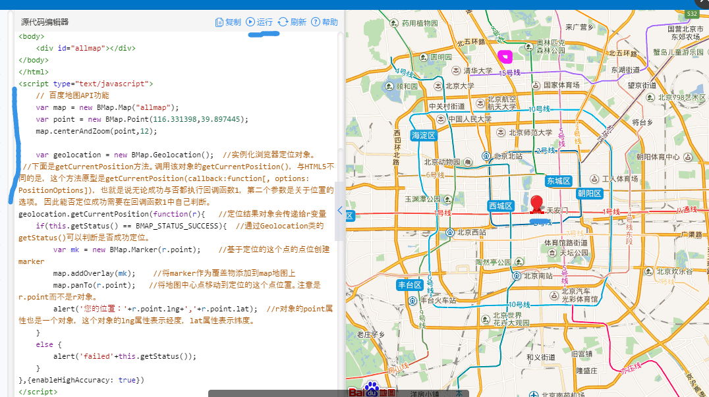
Task: Click the enableHighAccuracy: true line
Action: (x=82, y=380)
